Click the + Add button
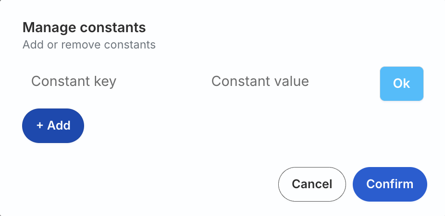445x216 pixels. (53, 126)
